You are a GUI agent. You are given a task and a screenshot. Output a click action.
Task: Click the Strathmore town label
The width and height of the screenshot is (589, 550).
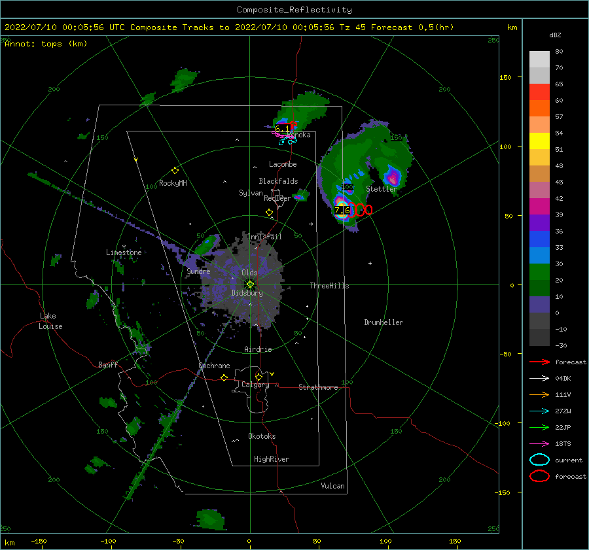coord(318,387)
